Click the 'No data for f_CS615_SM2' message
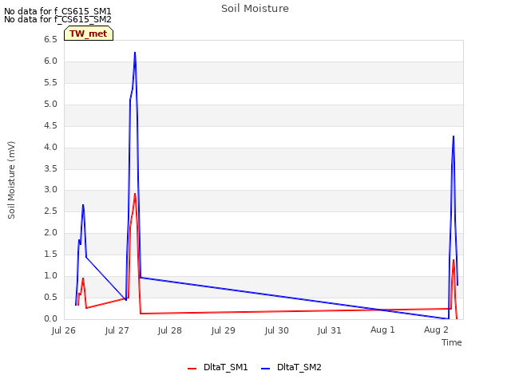The height and width of the screenshot is (383, 511). (x=57, y=19)
